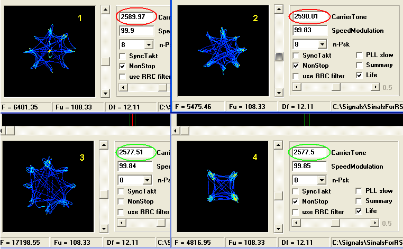Click left arrow of panel 1's horizontal scrollbar
The height and width of the screenshot is (249, 403).
123,87
